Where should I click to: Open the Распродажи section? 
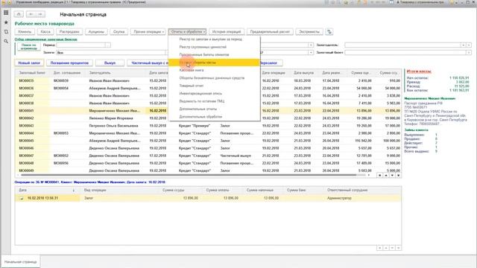coord(69,31)
